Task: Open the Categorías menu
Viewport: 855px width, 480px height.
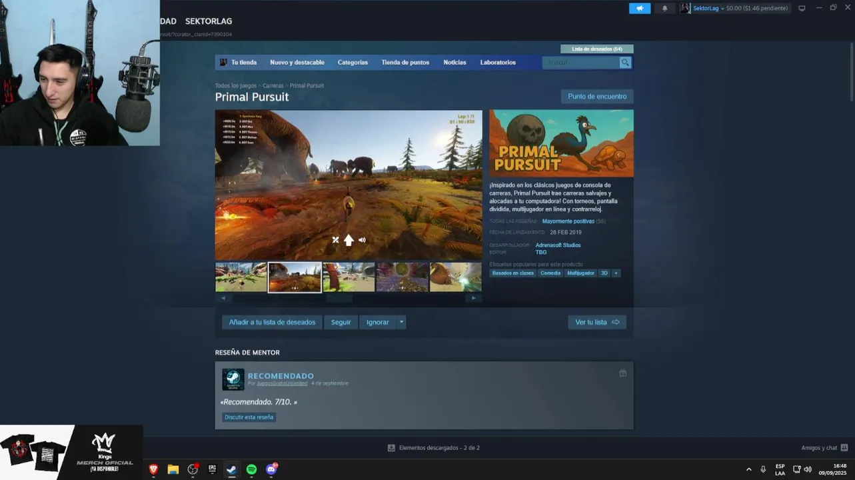Action: click(x=353, y=62)
